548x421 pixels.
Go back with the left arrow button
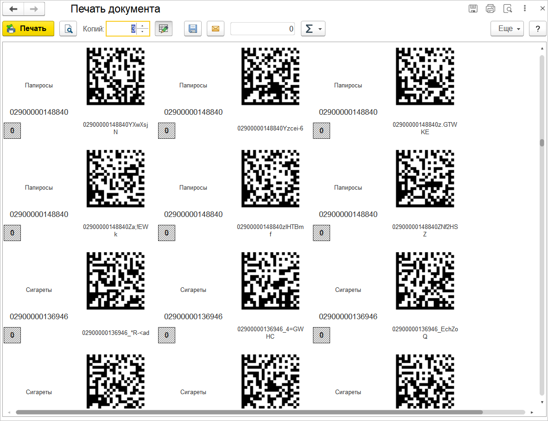[13, 9]
